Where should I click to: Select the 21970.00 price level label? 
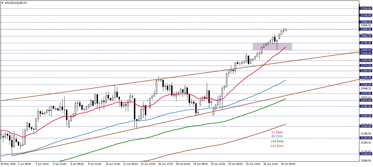(366, 93)
